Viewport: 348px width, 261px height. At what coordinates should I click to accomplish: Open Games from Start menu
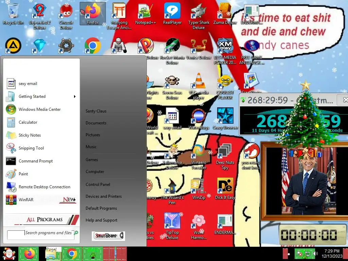[92, 160]
